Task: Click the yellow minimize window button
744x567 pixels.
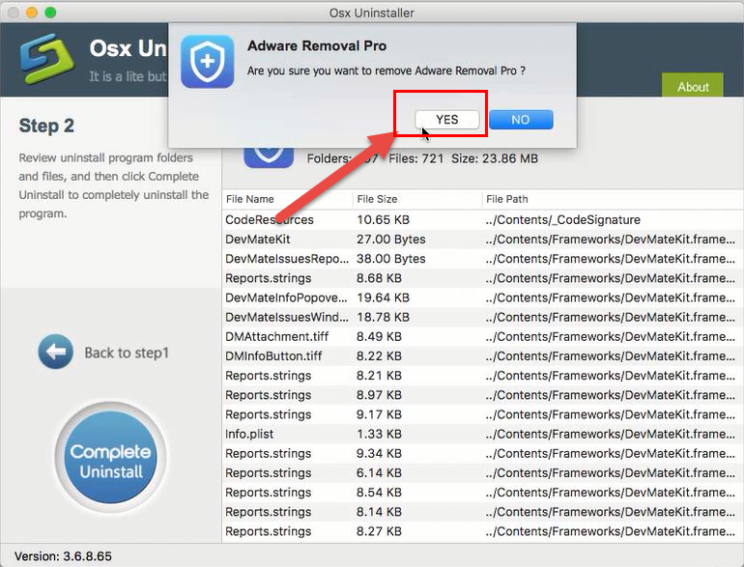Action: coord(32,13)
